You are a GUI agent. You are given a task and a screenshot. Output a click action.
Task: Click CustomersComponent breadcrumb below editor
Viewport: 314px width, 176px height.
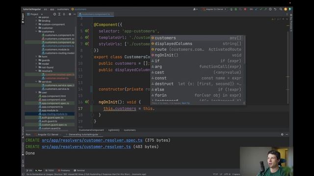91,130
